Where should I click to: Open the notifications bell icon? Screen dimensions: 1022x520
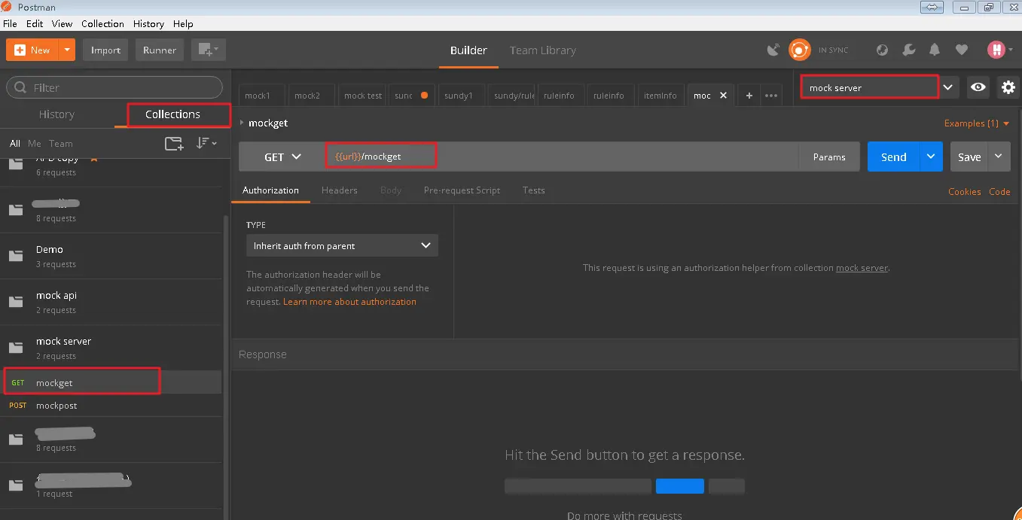pos(935,50)
